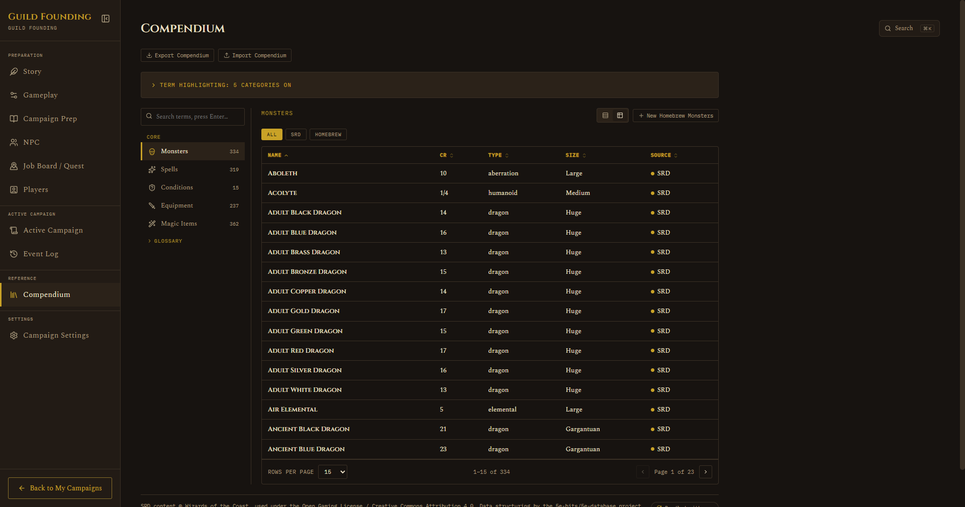Click the Story feather icon
Screen dimensions: 965x507
tap(14, 71)
